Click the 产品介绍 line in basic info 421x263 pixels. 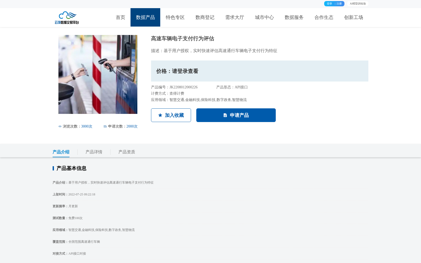coord(103,183)
